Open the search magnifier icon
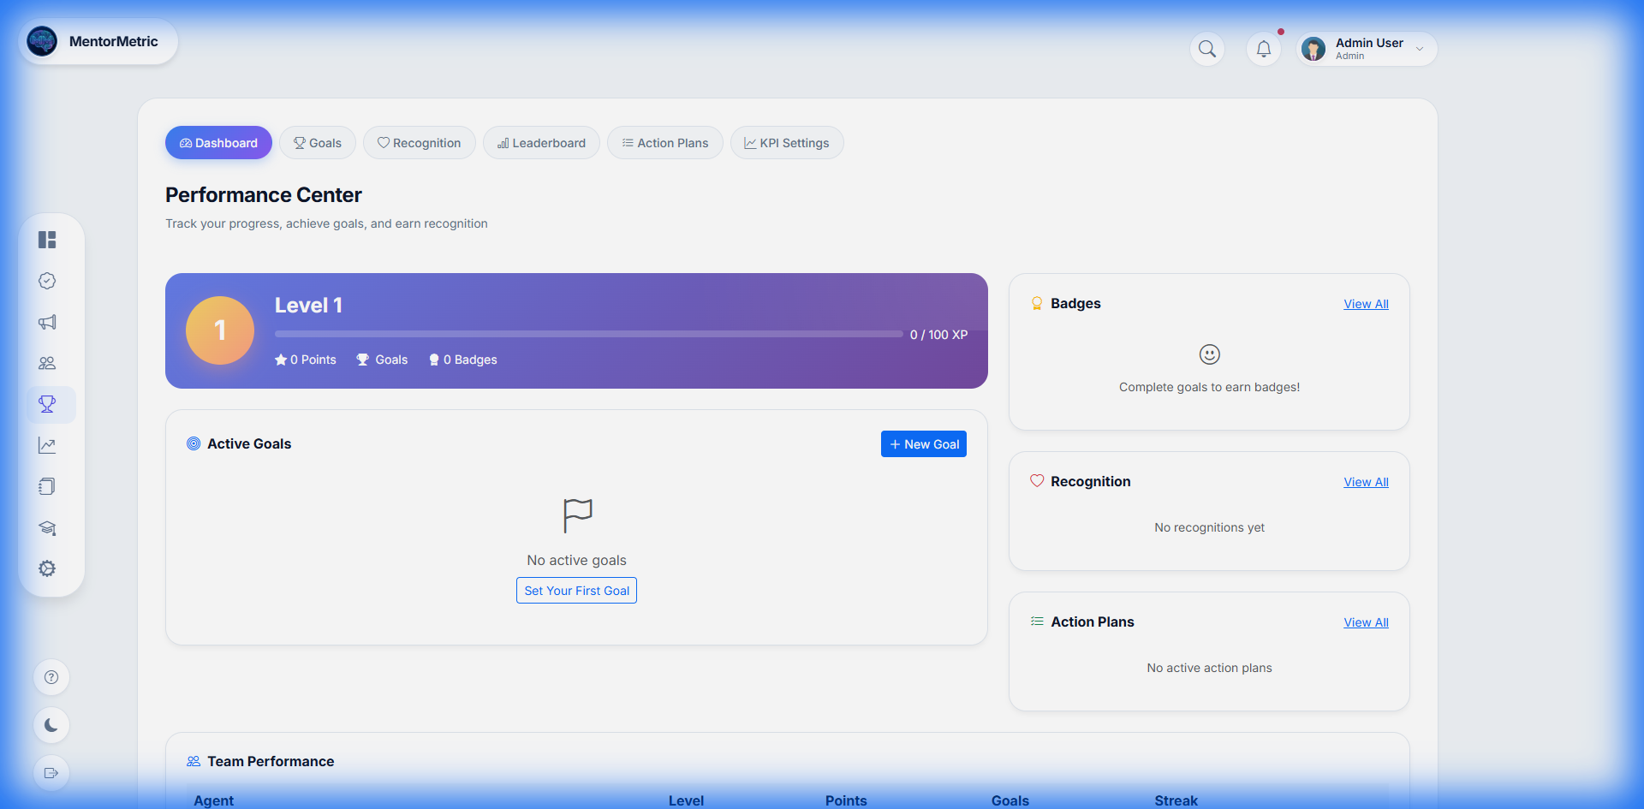 pos(1206,49)
